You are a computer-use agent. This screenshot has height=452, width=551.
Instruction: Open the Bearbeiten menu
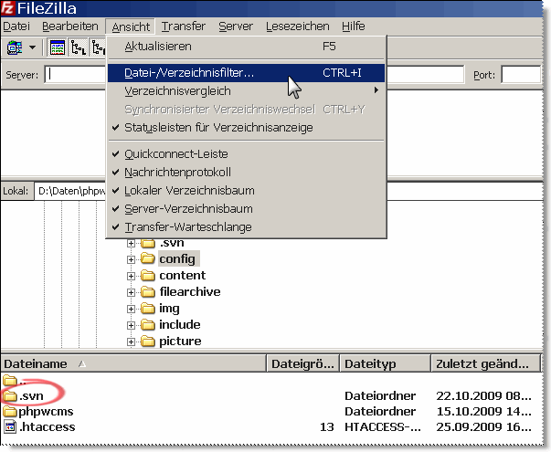pos(70,26)
